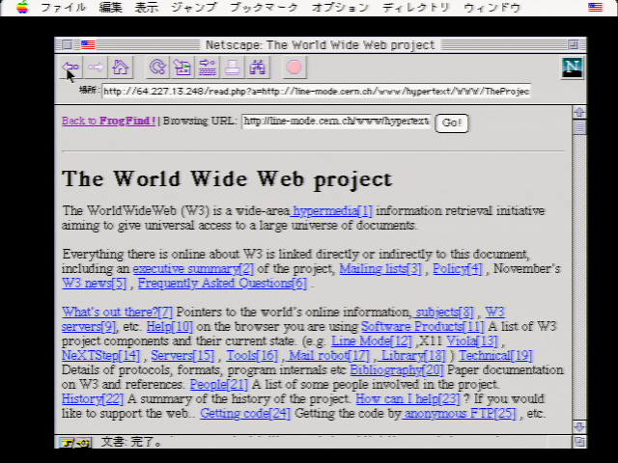The height and width of the screenshot is (463, 618).
Task: Click the vertical scrollbar thumb
Action: point(579,127)
